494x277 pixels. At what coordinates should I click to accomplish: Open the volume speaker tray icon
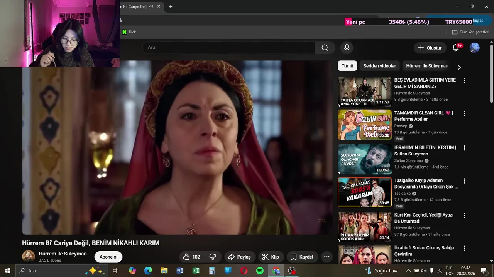point(424,270)
